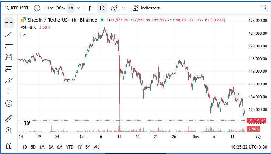The height and width of the screenshot is (154, 271).
Task: Expand the time interval dropdown chevron
Action: (x=79, y=8)
